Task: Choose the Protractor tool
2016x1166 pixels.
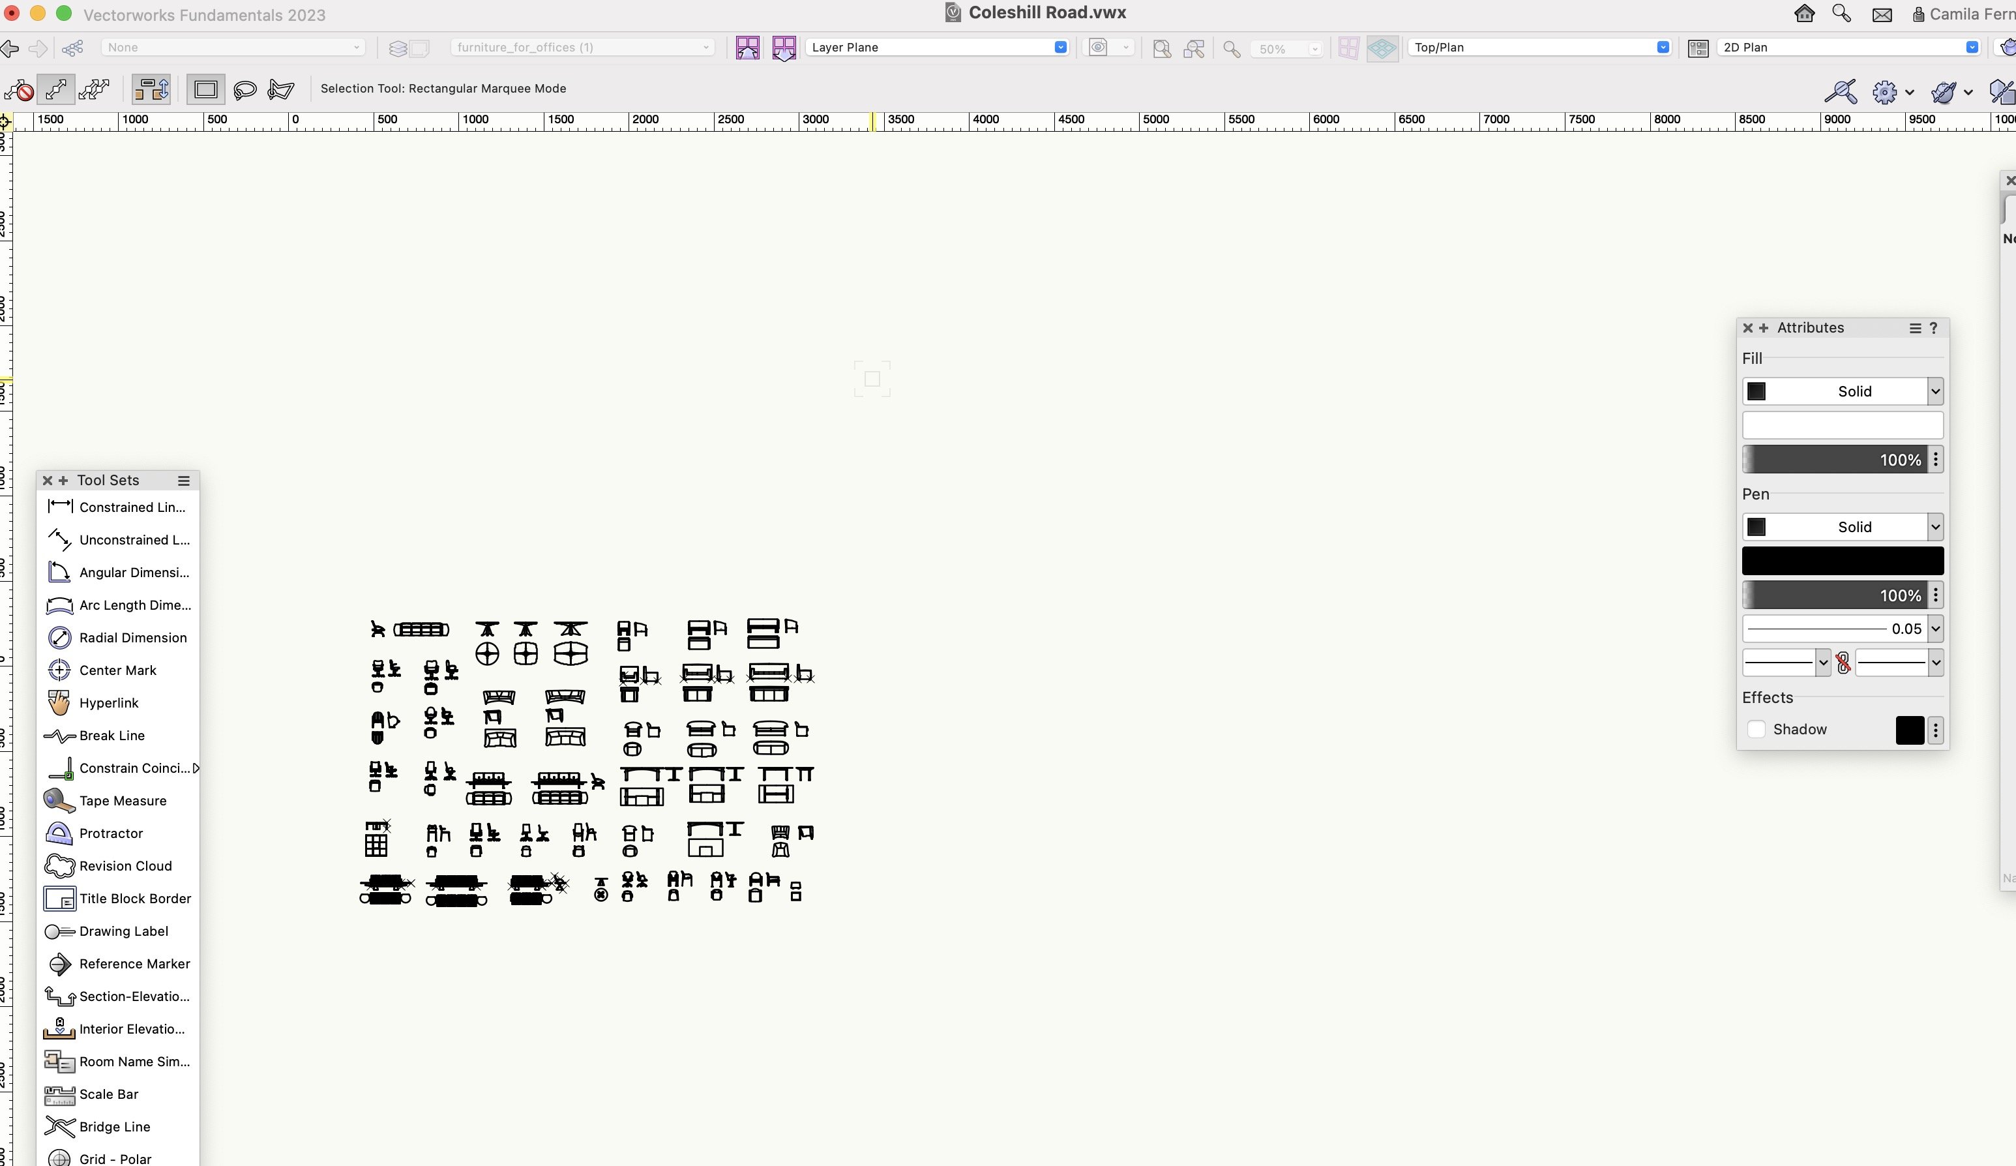Action: tap(110, 833)
